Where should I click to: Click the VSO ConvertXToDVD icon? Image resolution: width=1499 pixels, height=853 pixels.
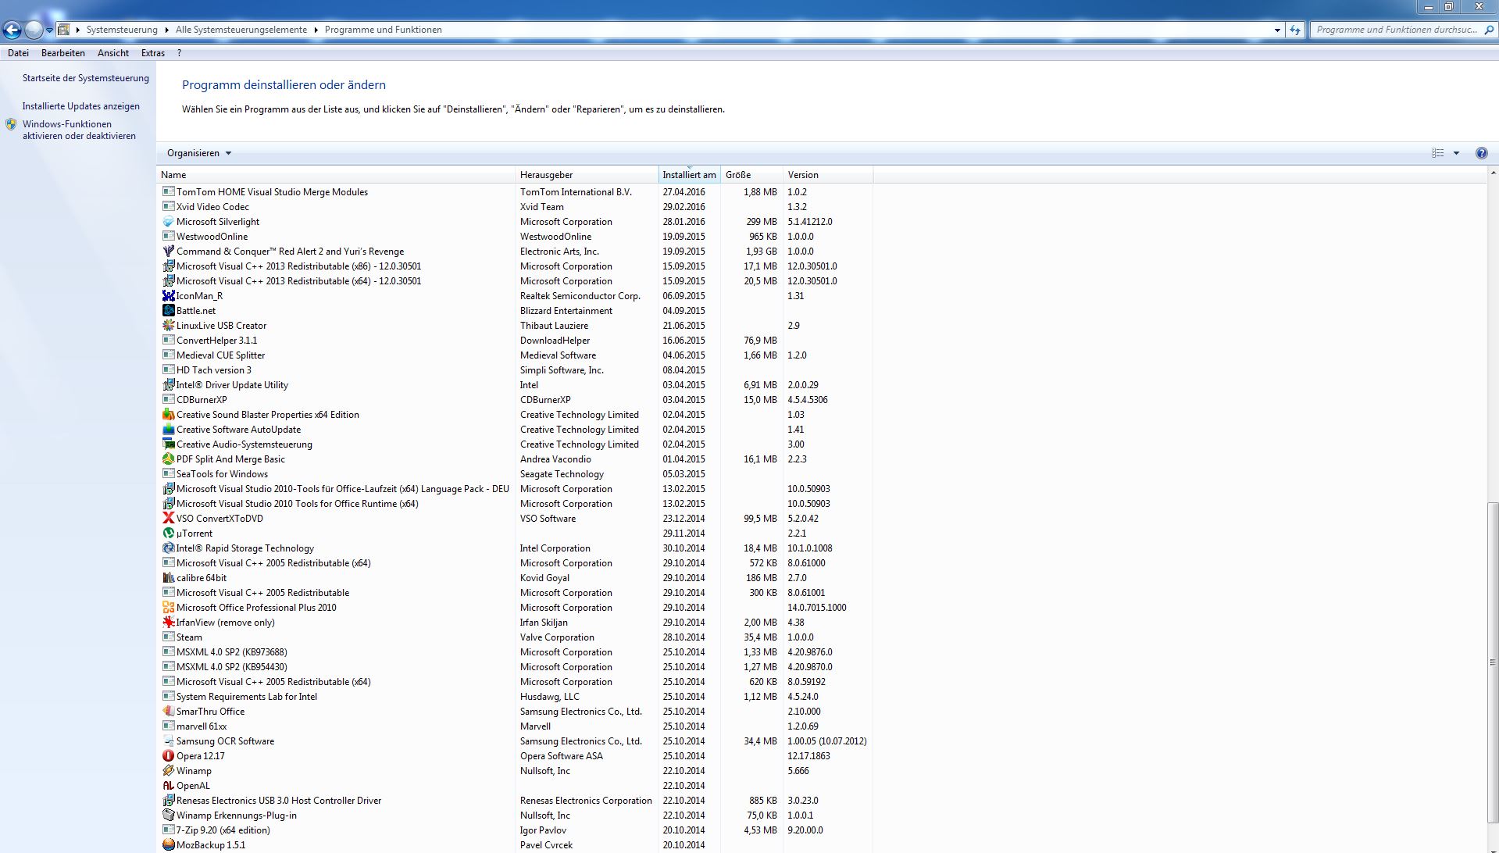(x=168, y=519)
